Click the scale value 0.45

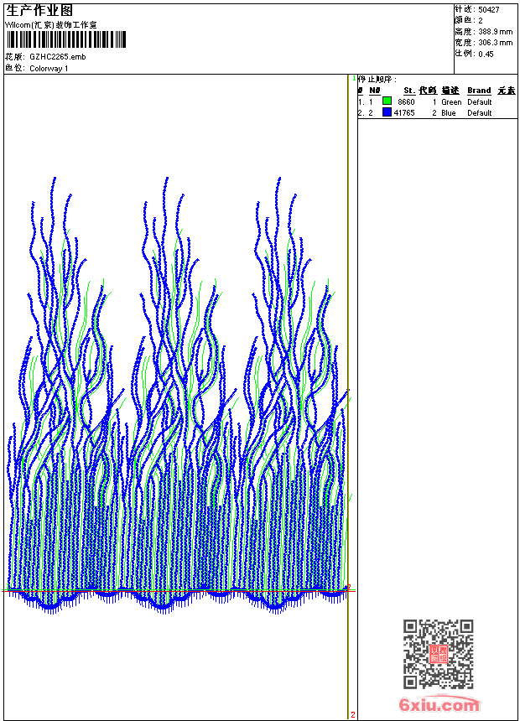486,54
